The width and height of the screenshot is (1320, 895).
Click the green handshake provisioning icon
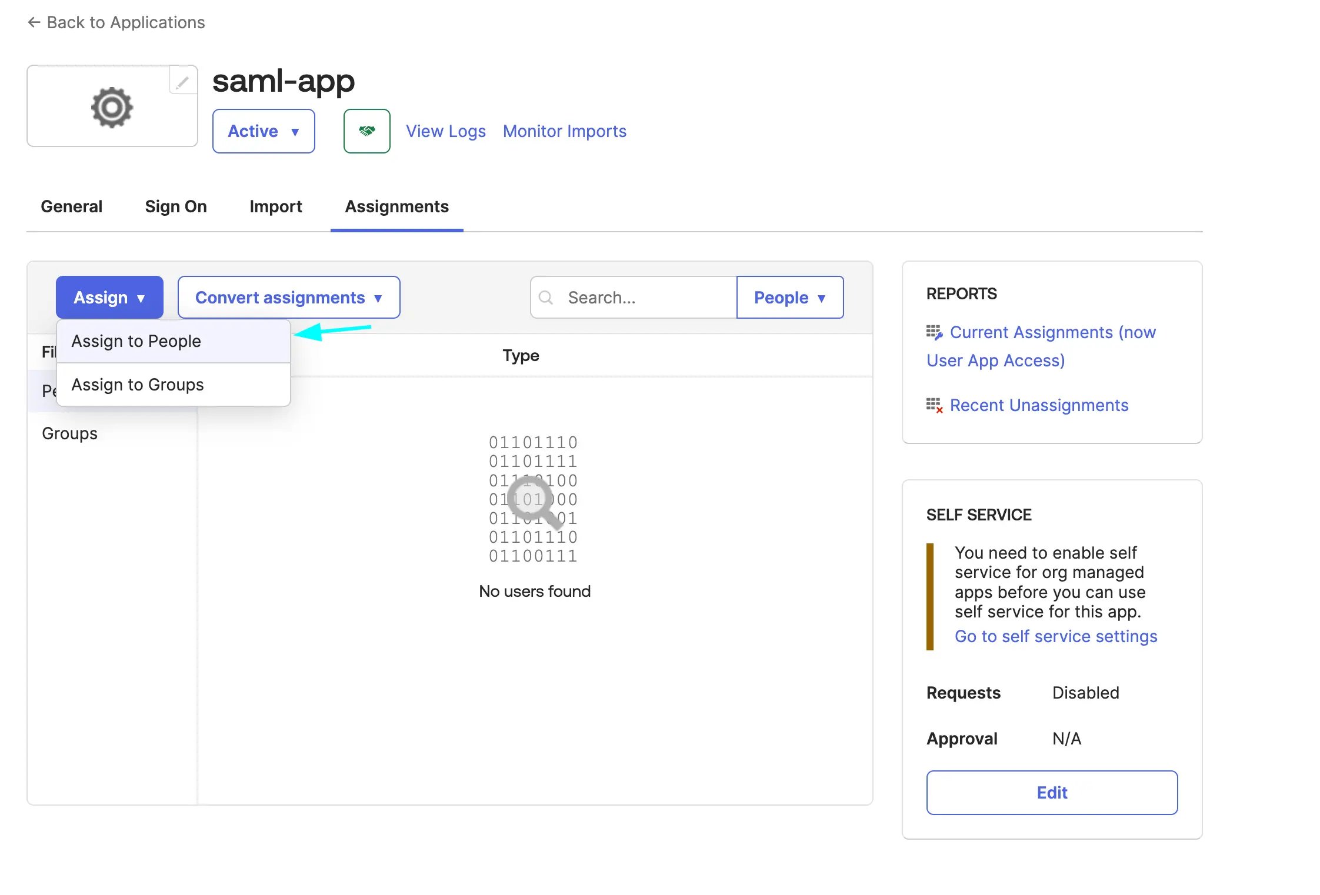366,131
